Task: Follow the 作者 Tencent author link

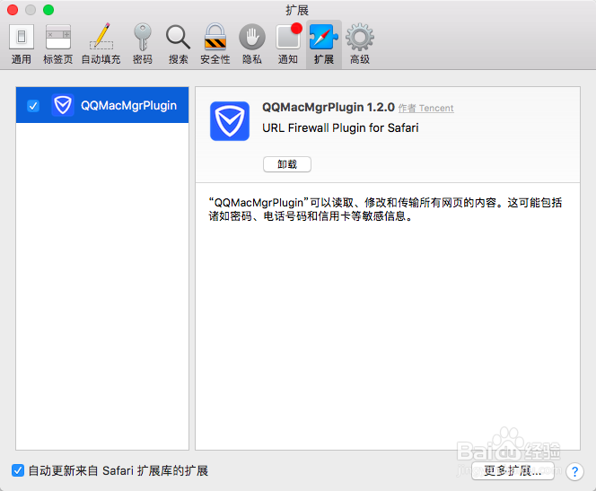Action: tap(425, 109)
